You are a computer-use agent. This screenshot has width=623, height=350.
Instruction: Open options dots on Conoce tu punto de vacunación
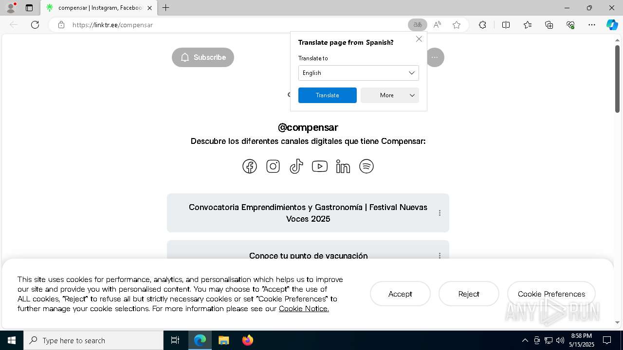(440, 256)
